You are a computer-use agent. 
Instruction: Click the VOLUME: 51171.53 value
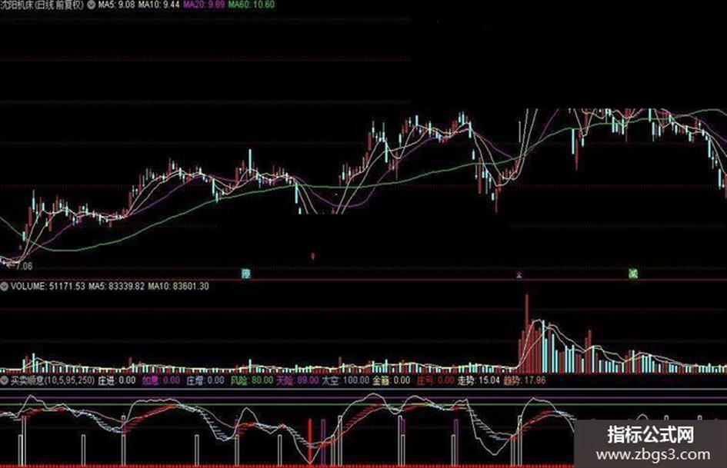(x=48, y=287)
